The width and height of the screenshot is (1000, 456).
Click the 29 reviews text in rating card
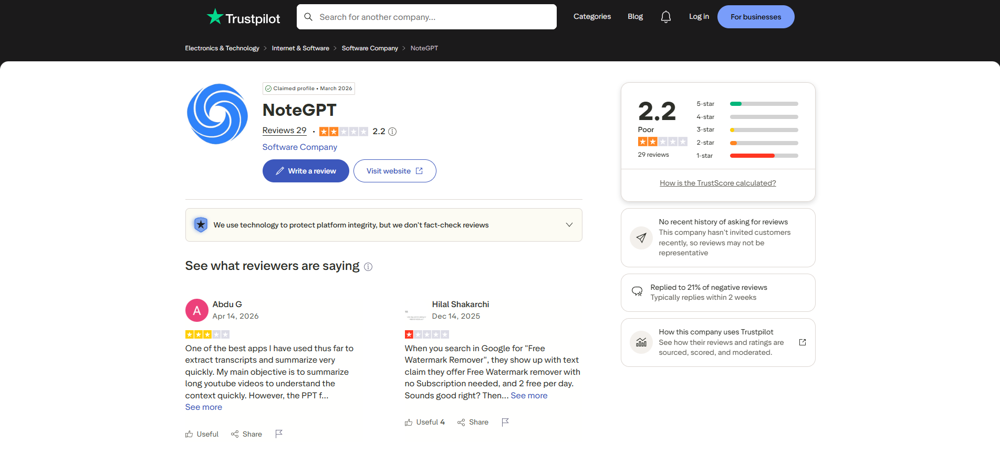(x=653, y=155)
